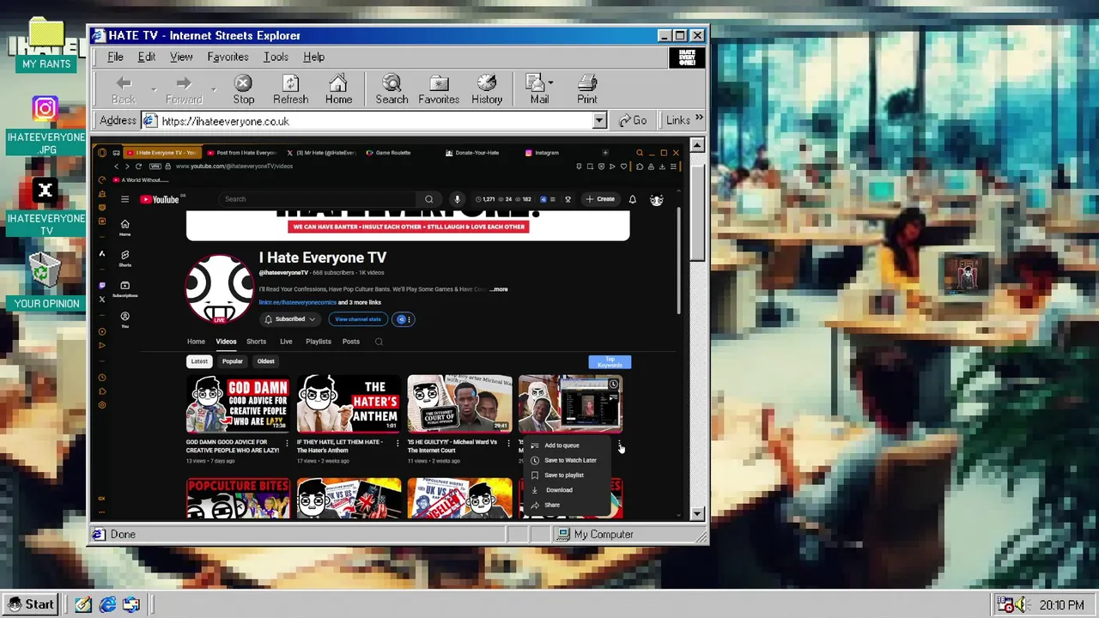The width and height of the screenshot is (1099, 618).
Task: Click the Create button
Action: [601, 199]
